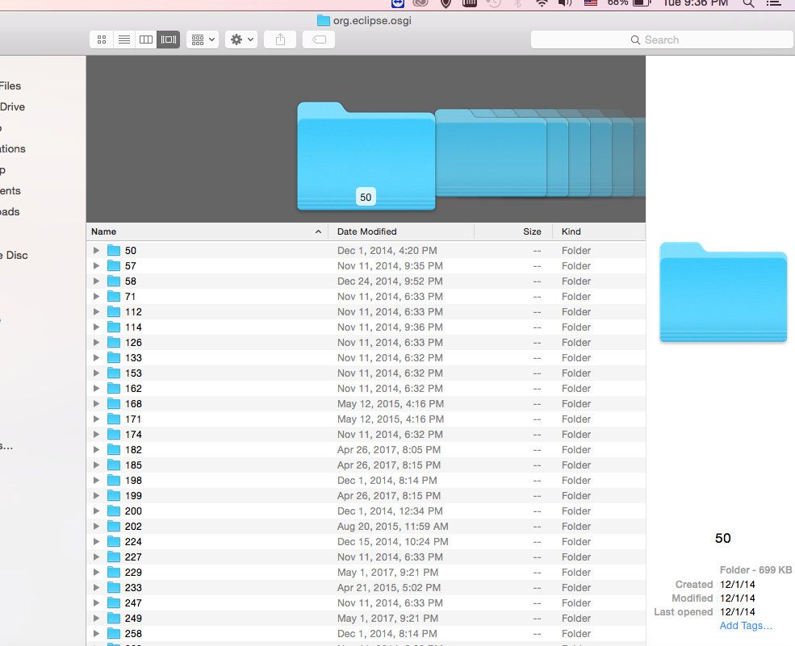
Task: Sort by Date Modified column header
Action: [400, 231]
